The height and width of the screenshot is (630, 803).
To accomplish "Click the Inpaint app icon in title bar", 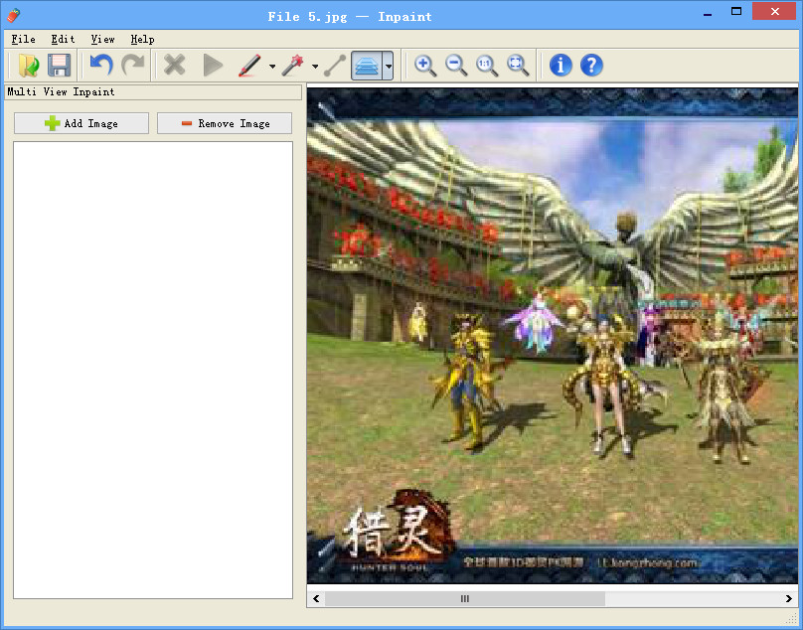I will (14, 16).
